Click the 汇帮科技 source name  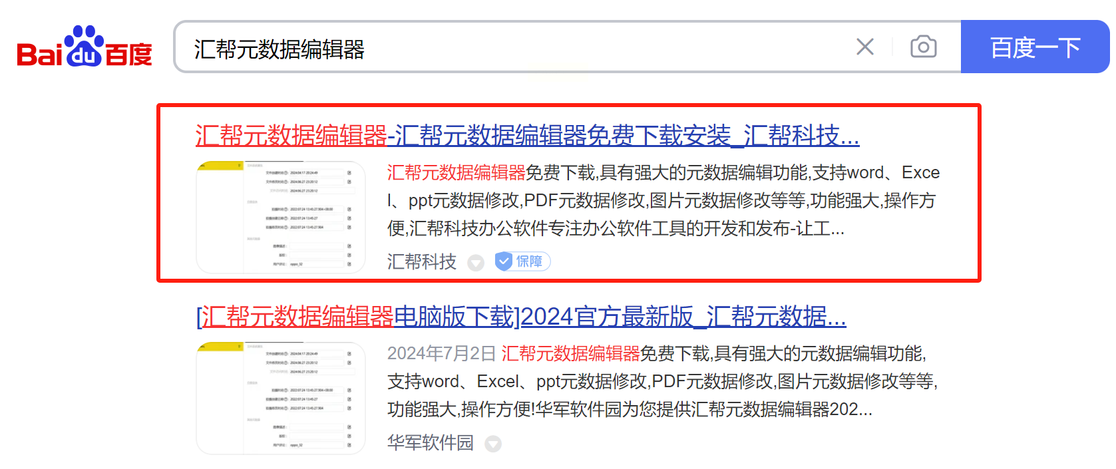[422, 261]
